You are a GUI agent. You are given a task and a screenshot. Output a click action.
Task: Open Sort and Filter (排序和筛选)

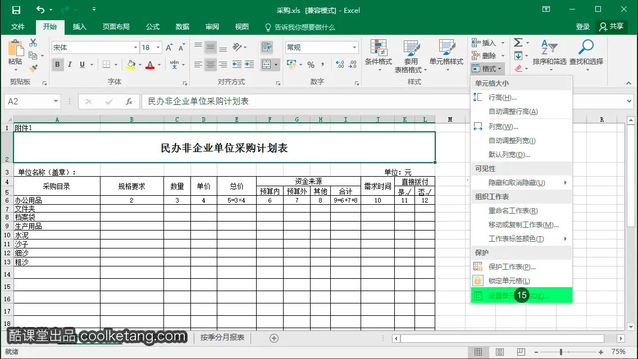point(549,56)
